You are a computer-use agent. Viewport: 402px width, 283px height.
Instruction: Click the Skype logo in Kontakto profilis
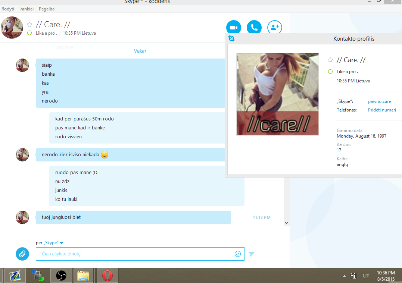click(231, 38)
